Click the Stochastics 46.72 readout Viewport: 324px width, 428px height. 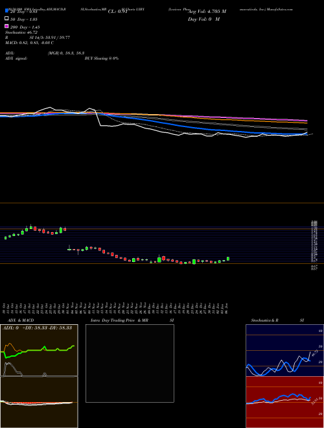[21, 32]
